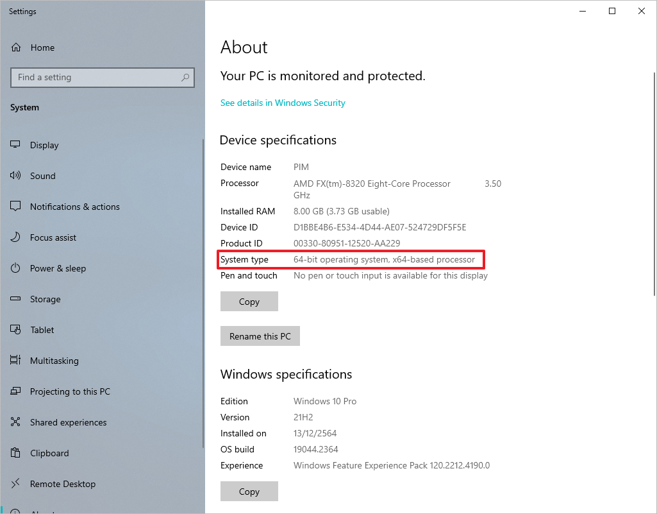
Task: Select the OS build value 19044.2364
Action: click(316, 449)
